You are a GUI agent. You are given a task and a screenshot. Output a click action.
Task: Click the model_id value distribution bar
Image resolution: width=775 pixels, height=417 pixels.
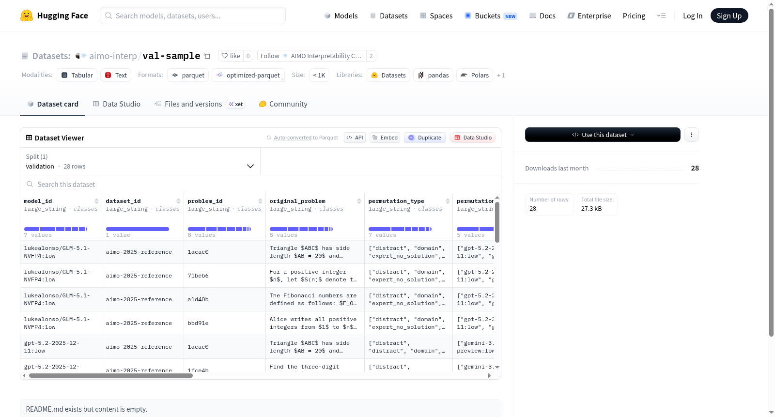56,229
